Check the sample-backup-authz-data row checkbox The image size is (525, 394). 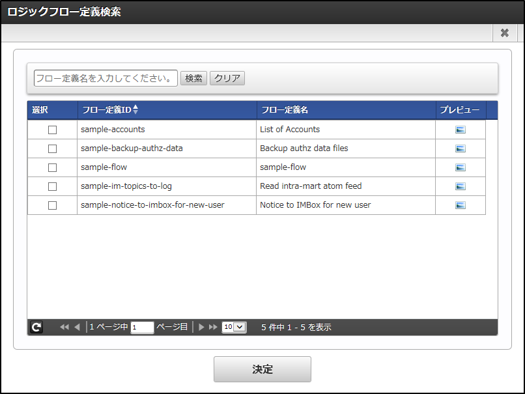[x=52, y=148]
